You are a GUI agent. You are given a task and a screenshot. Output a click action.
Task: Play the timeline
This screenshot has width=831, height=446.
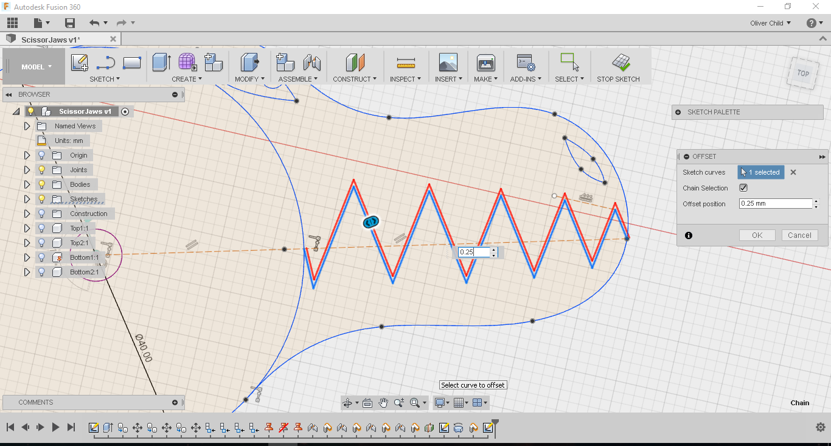pyautogui.click(x=55, y=427)
